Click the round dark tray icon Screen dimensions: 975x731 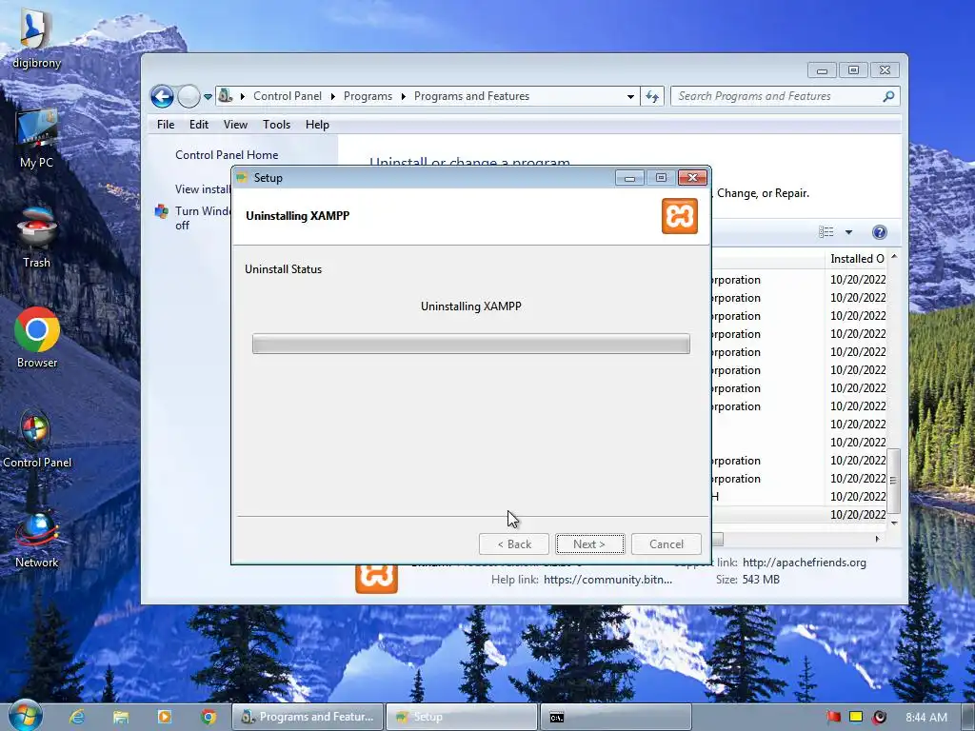pos(879,717)
